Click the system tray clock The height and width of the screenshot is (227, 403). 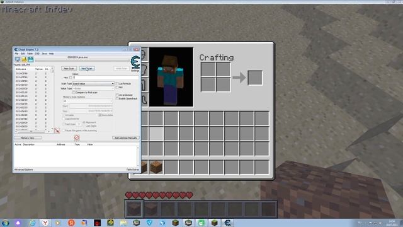(392, 223)
